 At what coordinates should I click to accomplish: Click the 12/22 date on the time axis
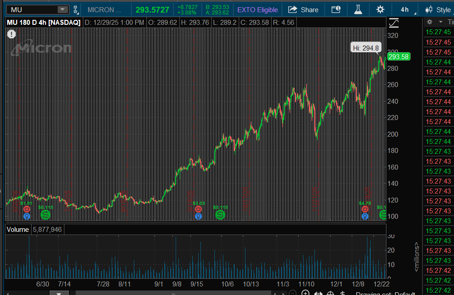pyautogui.click(x=381, y=284)
